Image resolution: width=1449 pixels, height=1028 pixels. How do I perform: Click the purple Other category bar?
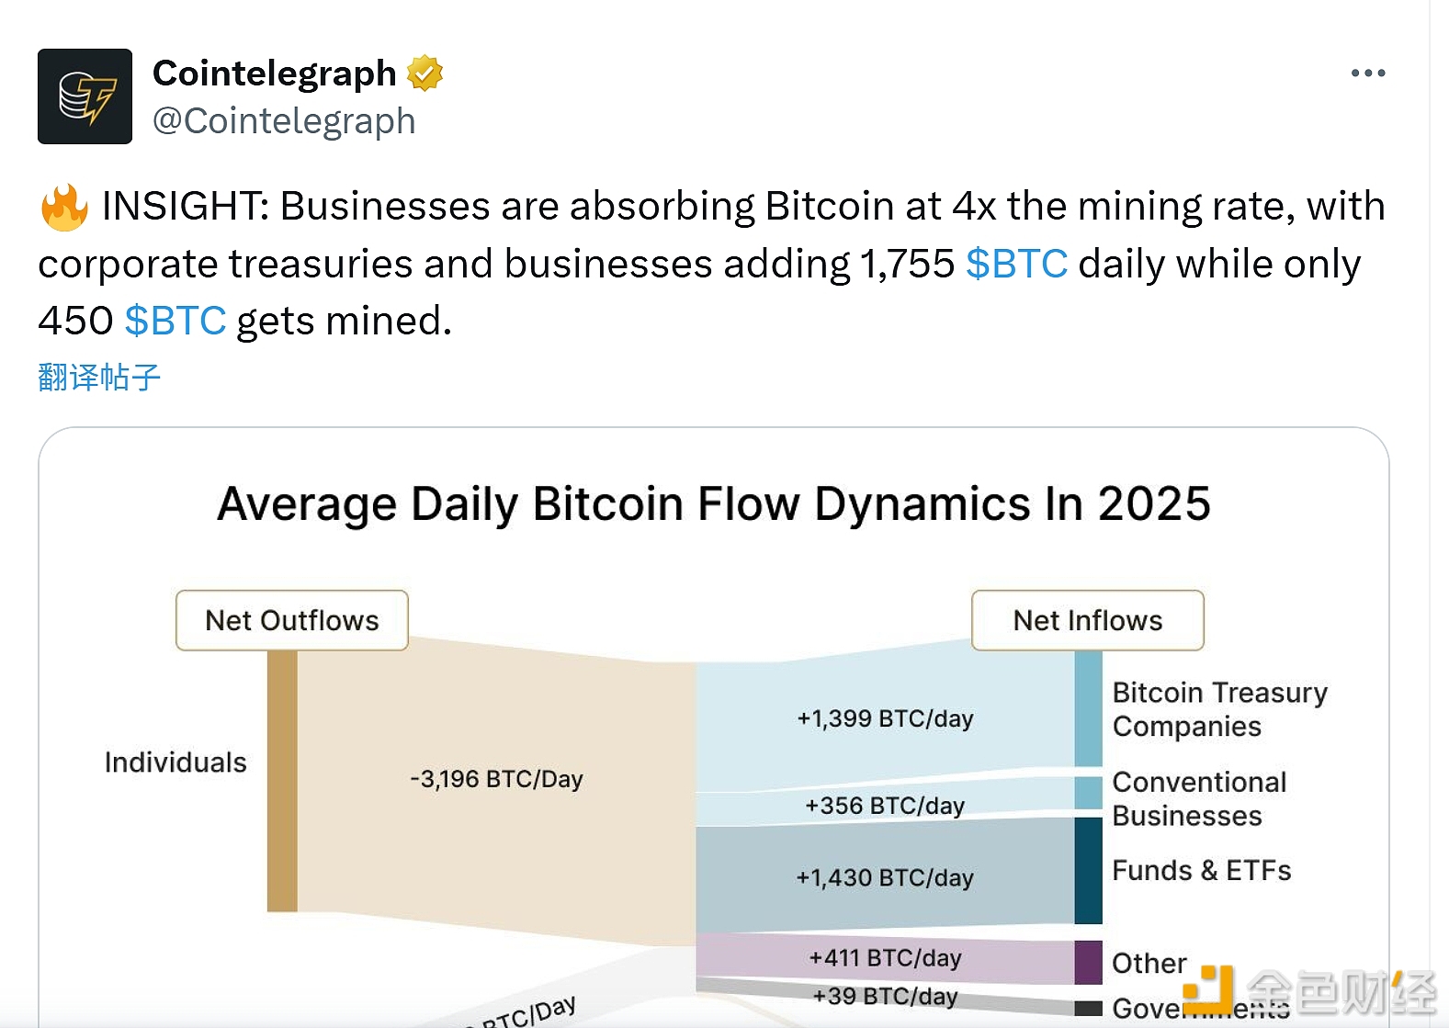coord(1088,962)
